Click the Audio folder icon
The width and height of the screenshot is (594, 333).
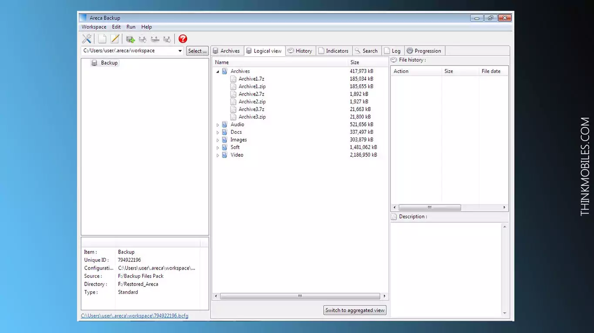click(x=225, y=125)
